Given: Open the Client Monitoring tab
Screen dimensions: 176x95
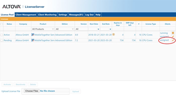Looking at the screenshot, I should click(47, 15).
